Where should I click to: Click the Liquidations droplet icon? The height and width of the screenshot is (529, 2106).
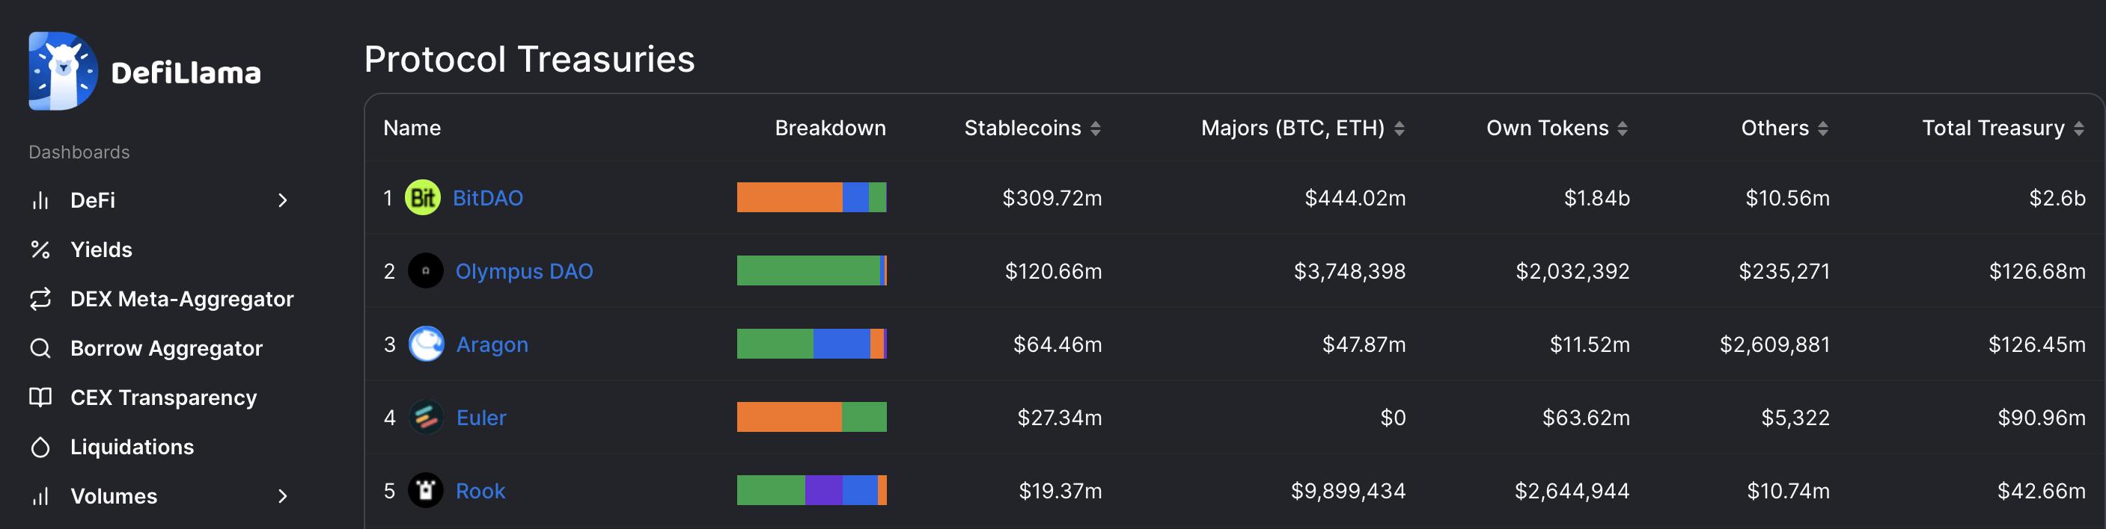click(41, 447)
